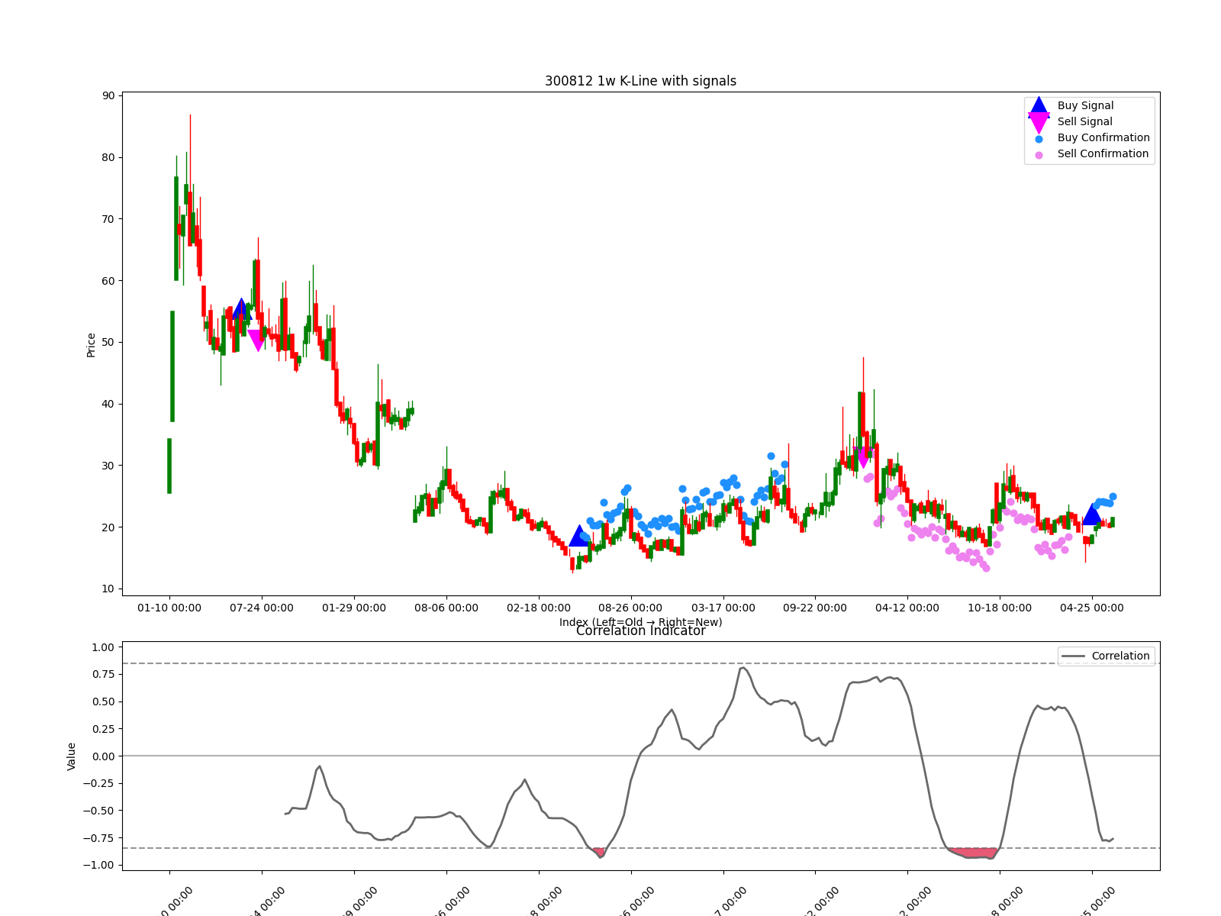This screenshot has width=1221, height=916.
Task: Click the price axis tick '70'
Action: tap(108, 219)
